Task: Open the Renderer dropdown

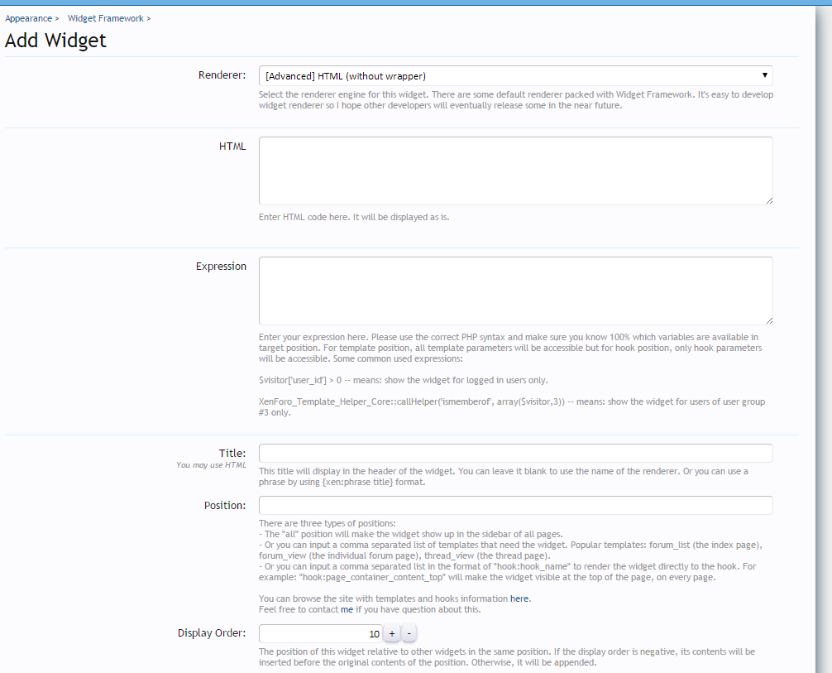Action: (515, 75)
